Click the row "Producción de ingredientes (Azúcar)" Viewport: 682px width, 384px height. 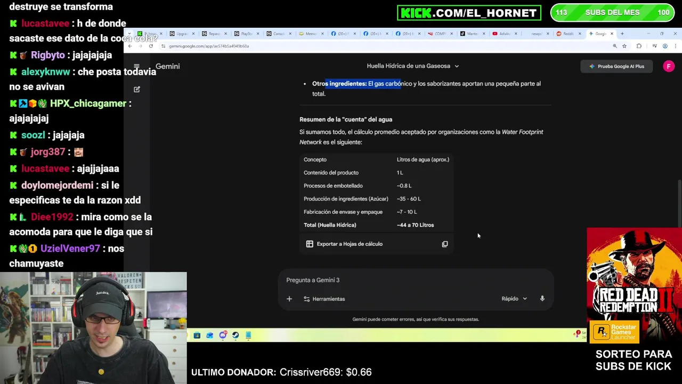coord(376,199)
